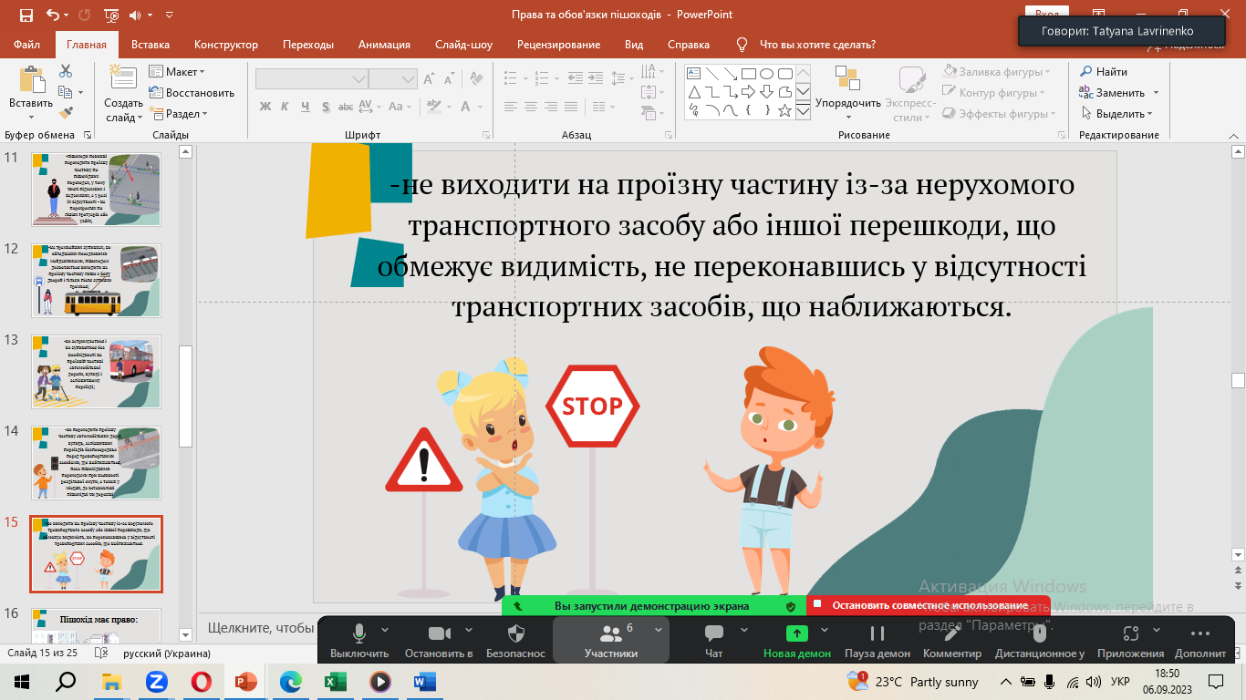This screenshot has width=1246, height=700.
Task: Select slide 13 thumbnail with red bus
Action: click(97, 372)
